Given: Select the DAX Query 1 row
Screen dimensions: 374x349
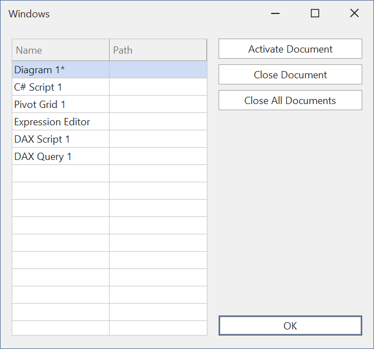Looking at the screenshot, I should click(x=60, y=157).
